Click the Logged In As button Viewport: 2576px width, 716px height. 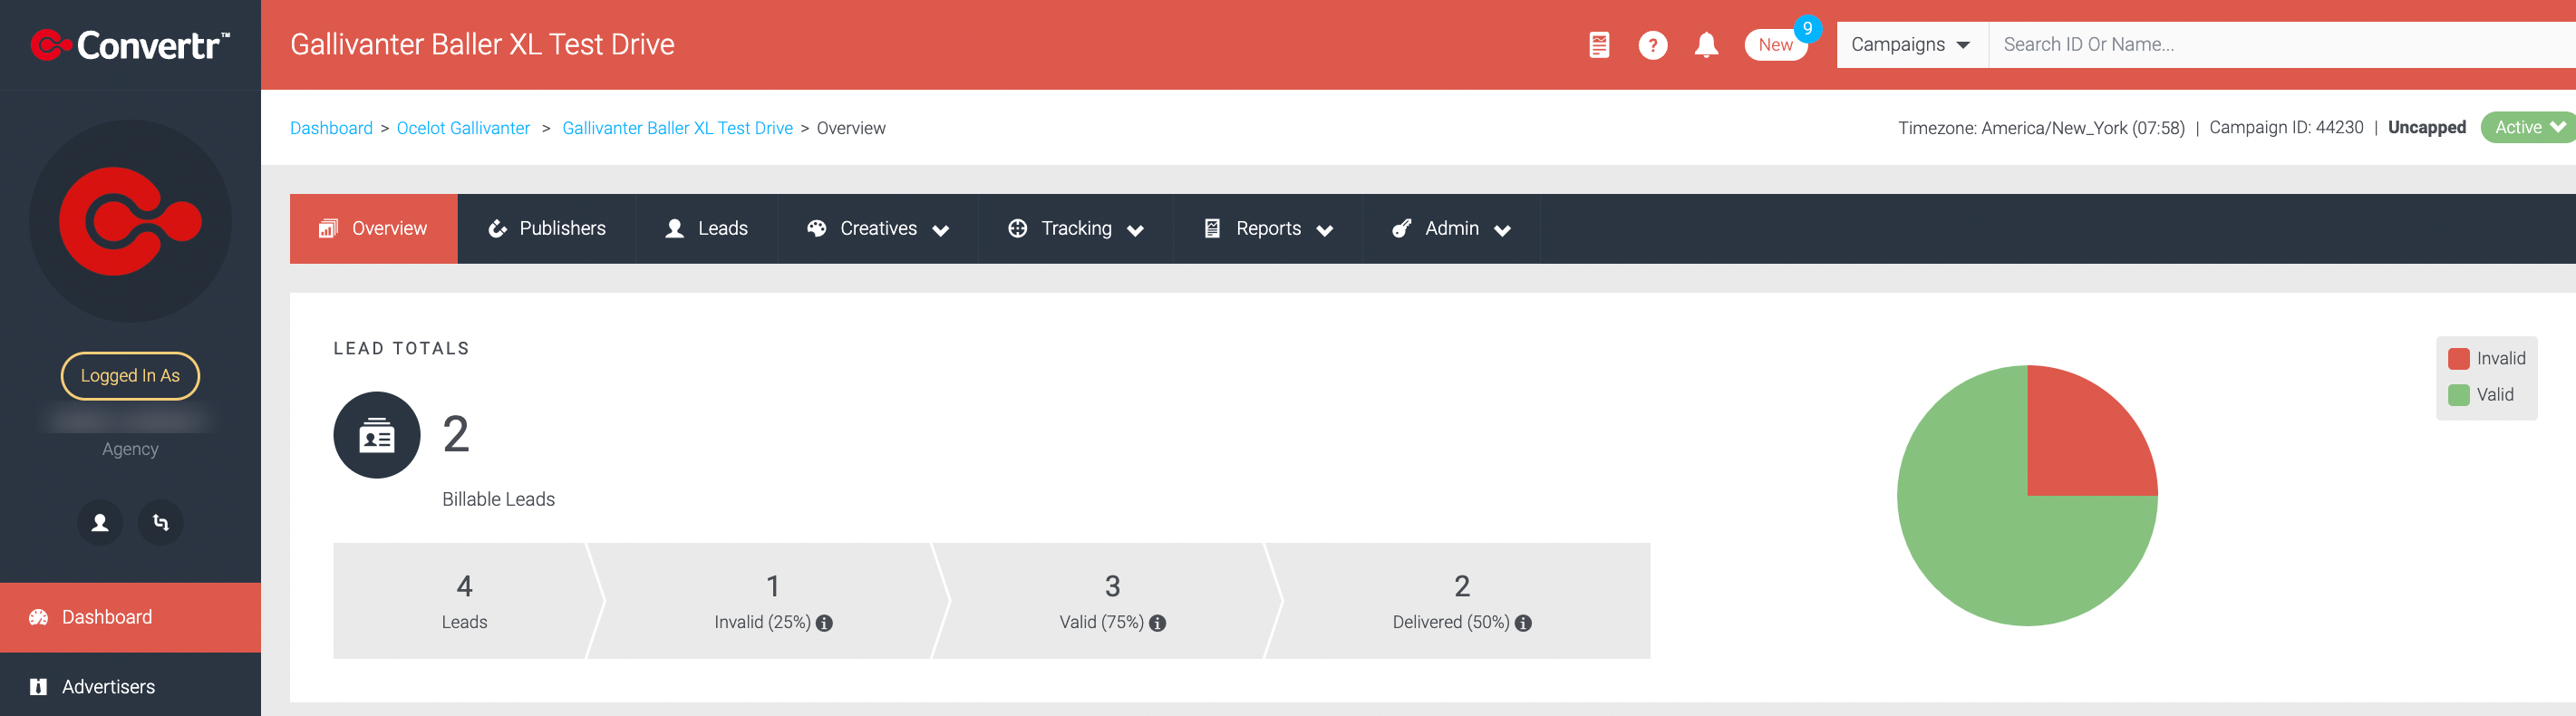click(x=130, y=376)
